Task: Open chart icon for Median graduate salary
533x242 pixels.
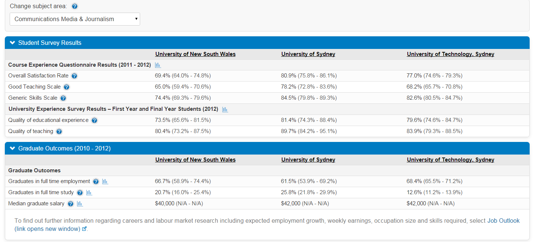Action: pyautogui.click(x=80, y=204)
